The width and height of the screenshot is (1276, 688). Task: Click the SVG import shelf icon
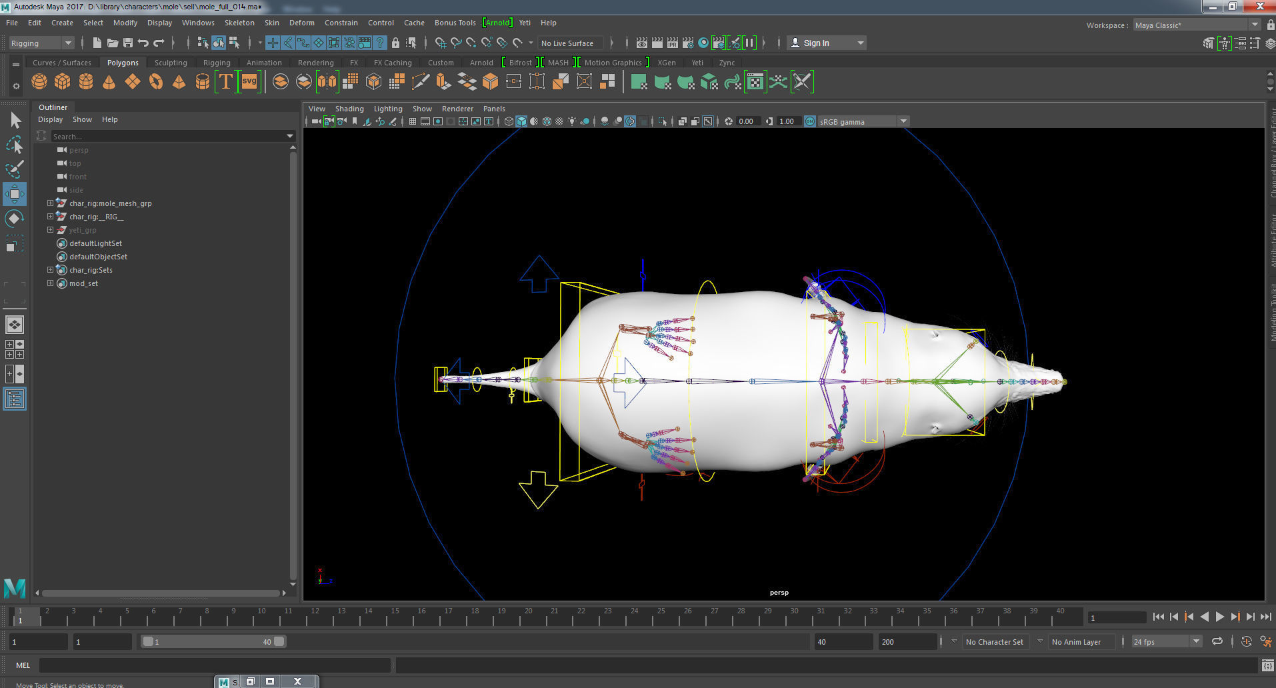(x=249, y=82)
